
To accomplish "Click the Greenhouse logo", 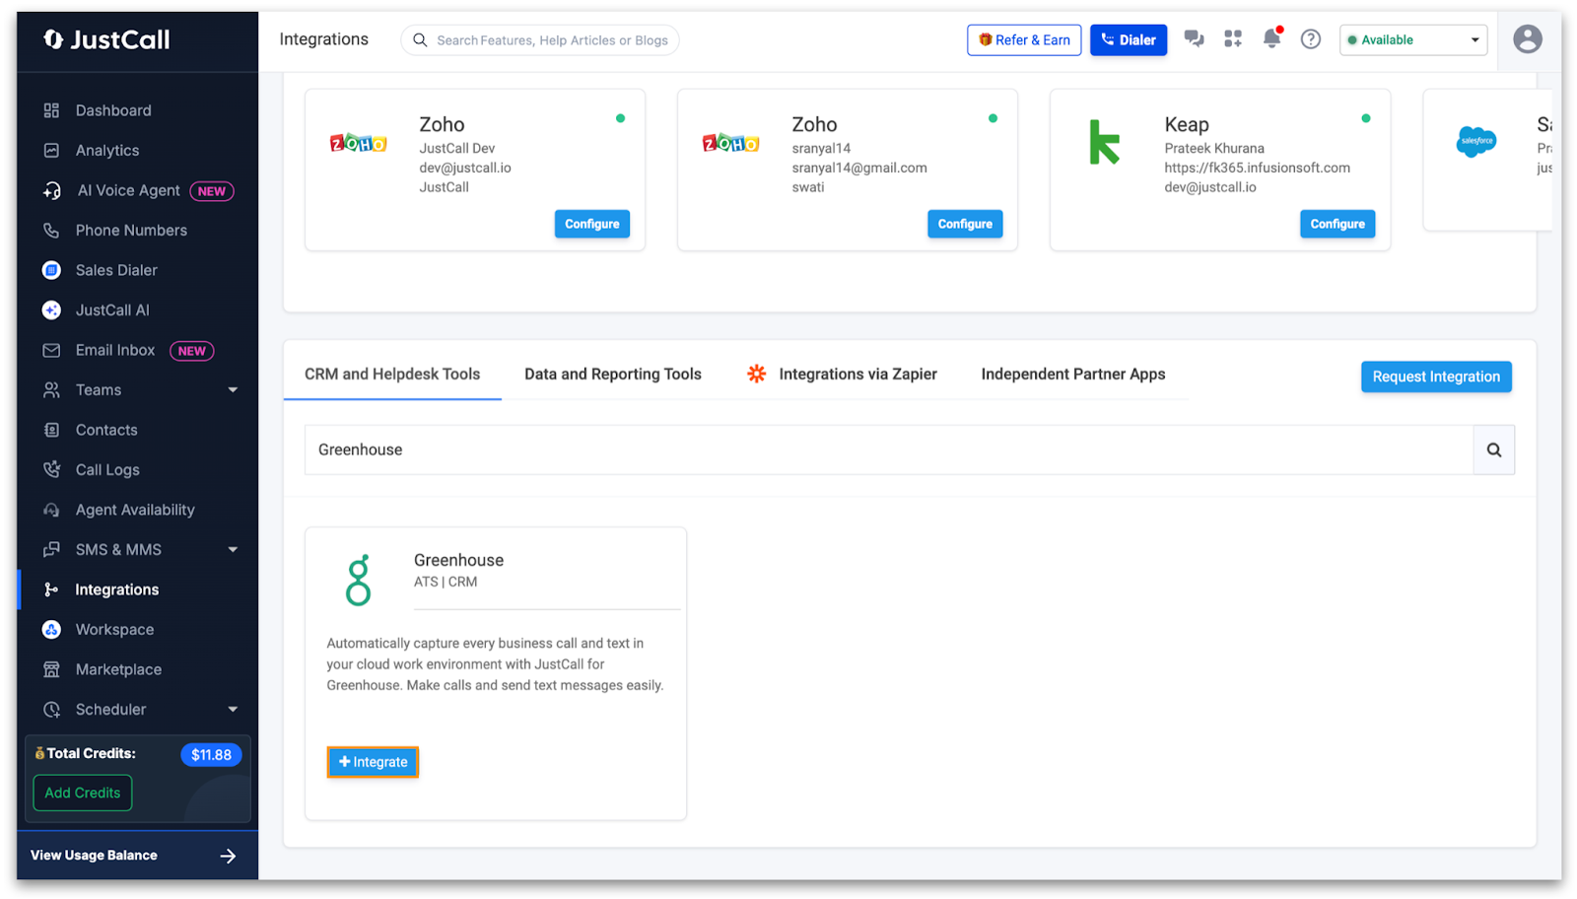I will click(x=359, y=580).
